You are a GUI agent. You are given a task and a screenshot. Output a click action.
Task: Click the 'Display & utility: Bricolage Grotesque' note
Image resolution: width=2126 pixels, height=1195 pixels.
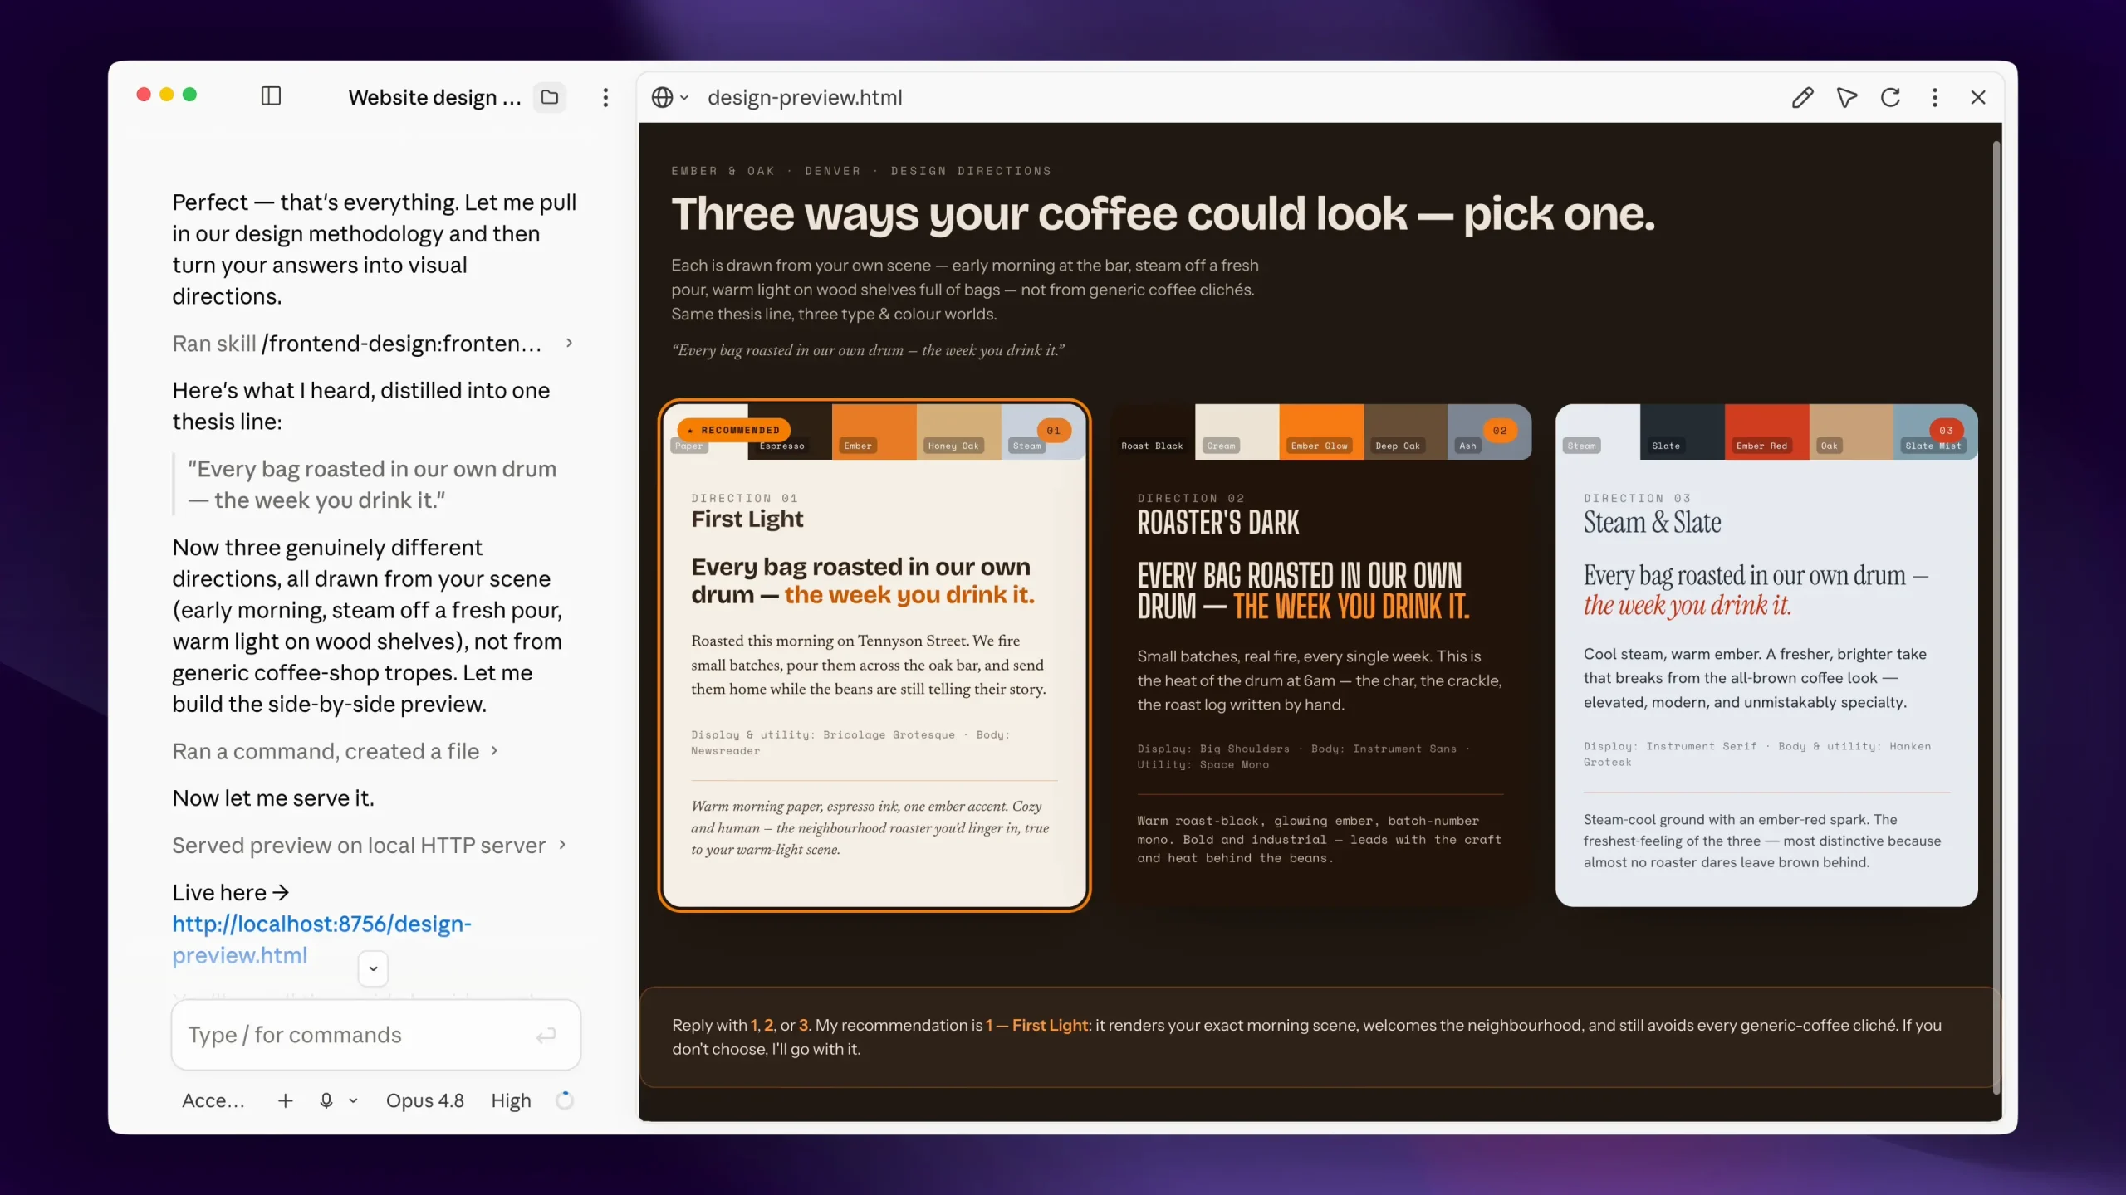850,742
